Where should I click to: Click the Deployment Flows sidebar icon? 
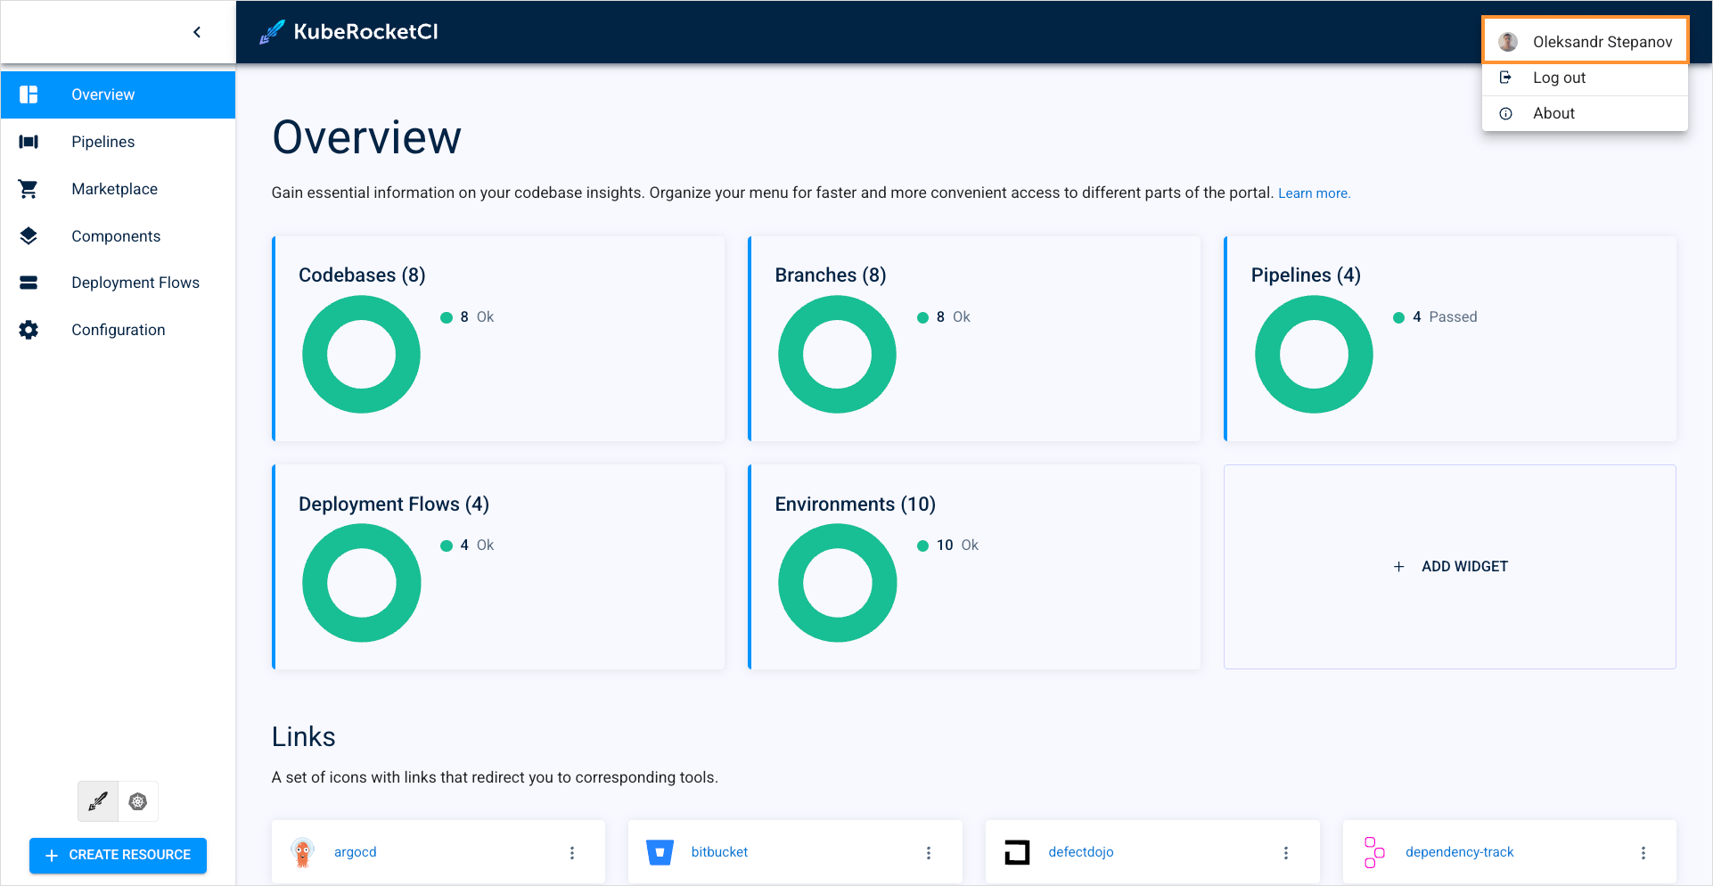(x=29, y=283)
